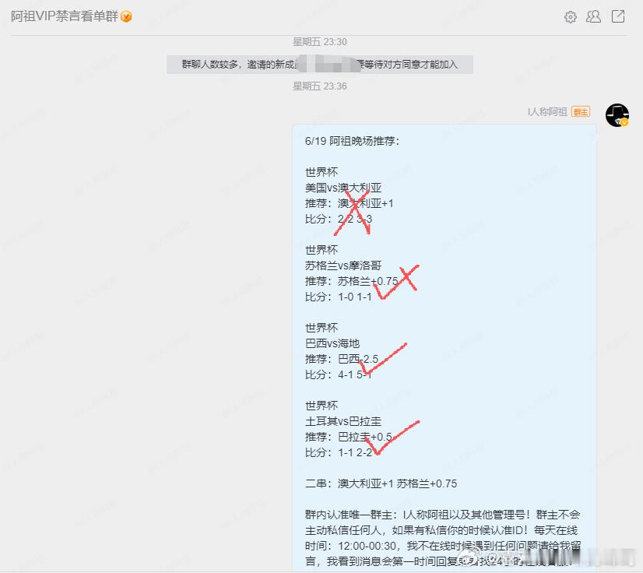The image size is (643, 573).
Task: Click the recommendation 巴拉圭+0.5
Action: [365, 438]
